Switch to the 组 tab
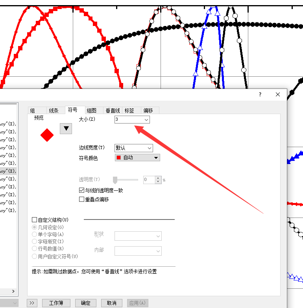 click(x=37, y=111)
